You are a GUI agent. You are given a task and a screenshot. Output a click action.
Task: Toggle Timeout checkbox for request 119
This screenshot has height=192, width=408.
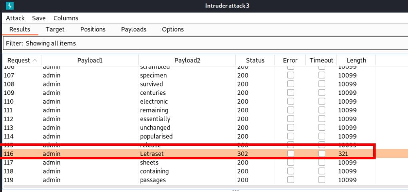coord(322,180)
